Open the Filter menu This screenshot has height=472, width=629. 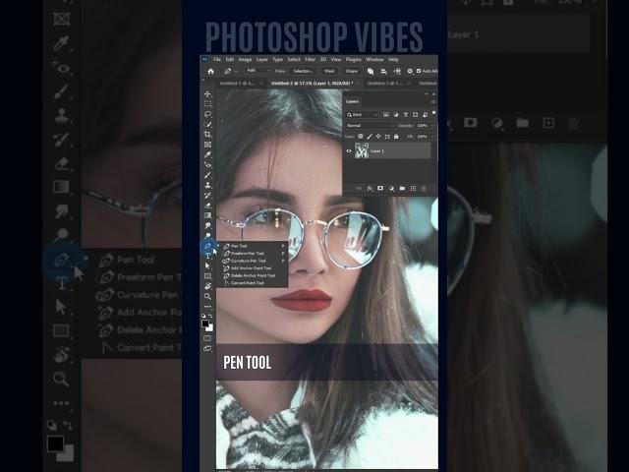310,59
